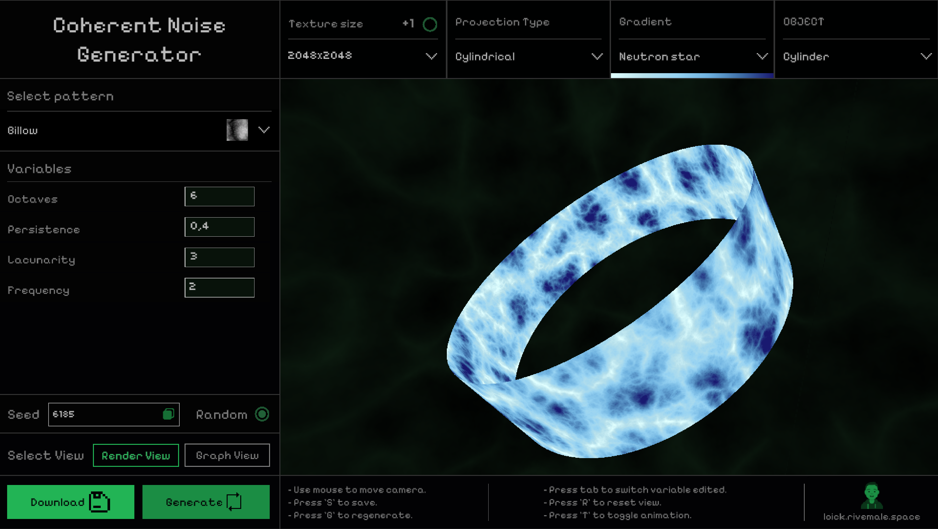
Task: Click the Coherent Noise Generator title
Action: click(140, 40)
